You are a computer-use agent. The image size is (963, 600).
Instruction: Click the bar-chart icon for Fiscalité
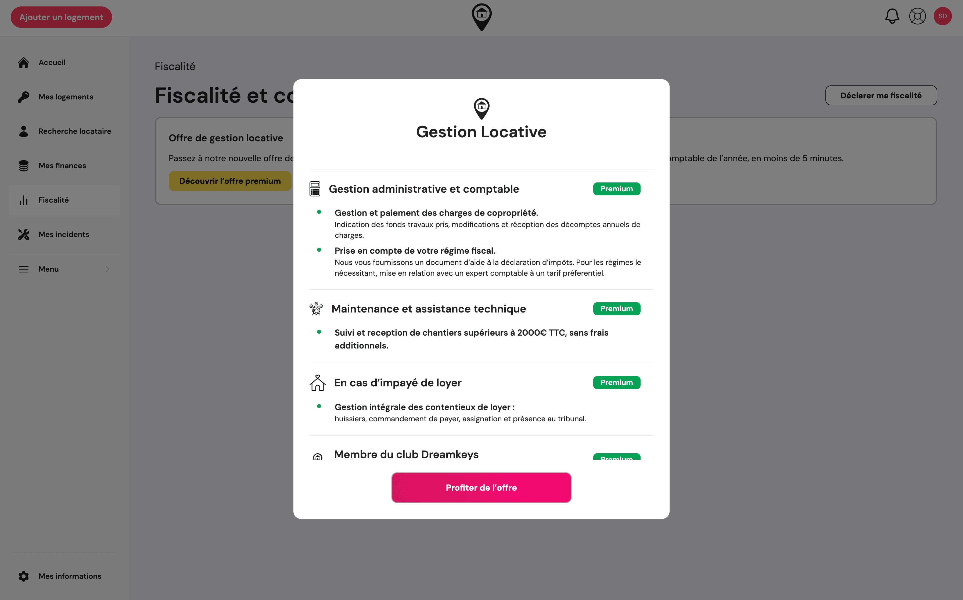[x=23, y=200]
